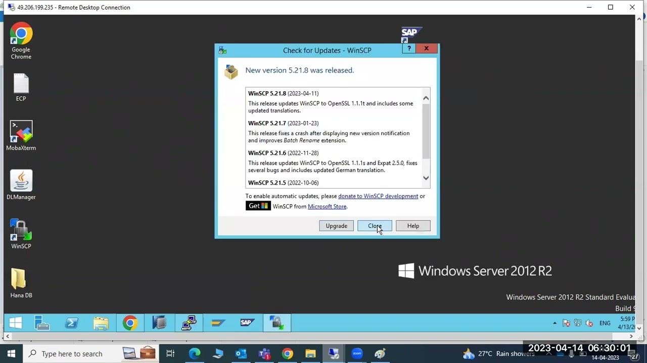Open Server Manager in remote taskbar
The image size is (647, 363).
click(x=42, y=323)
